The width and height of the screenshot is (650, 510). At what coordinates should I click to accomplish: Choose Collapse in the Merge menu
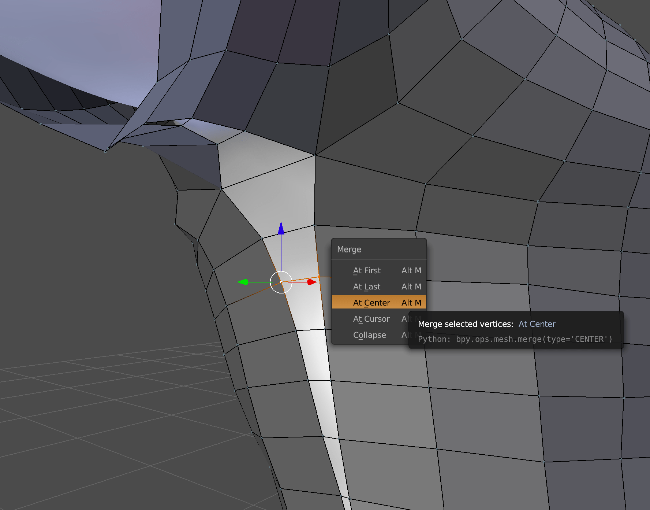tap(369, 335)
